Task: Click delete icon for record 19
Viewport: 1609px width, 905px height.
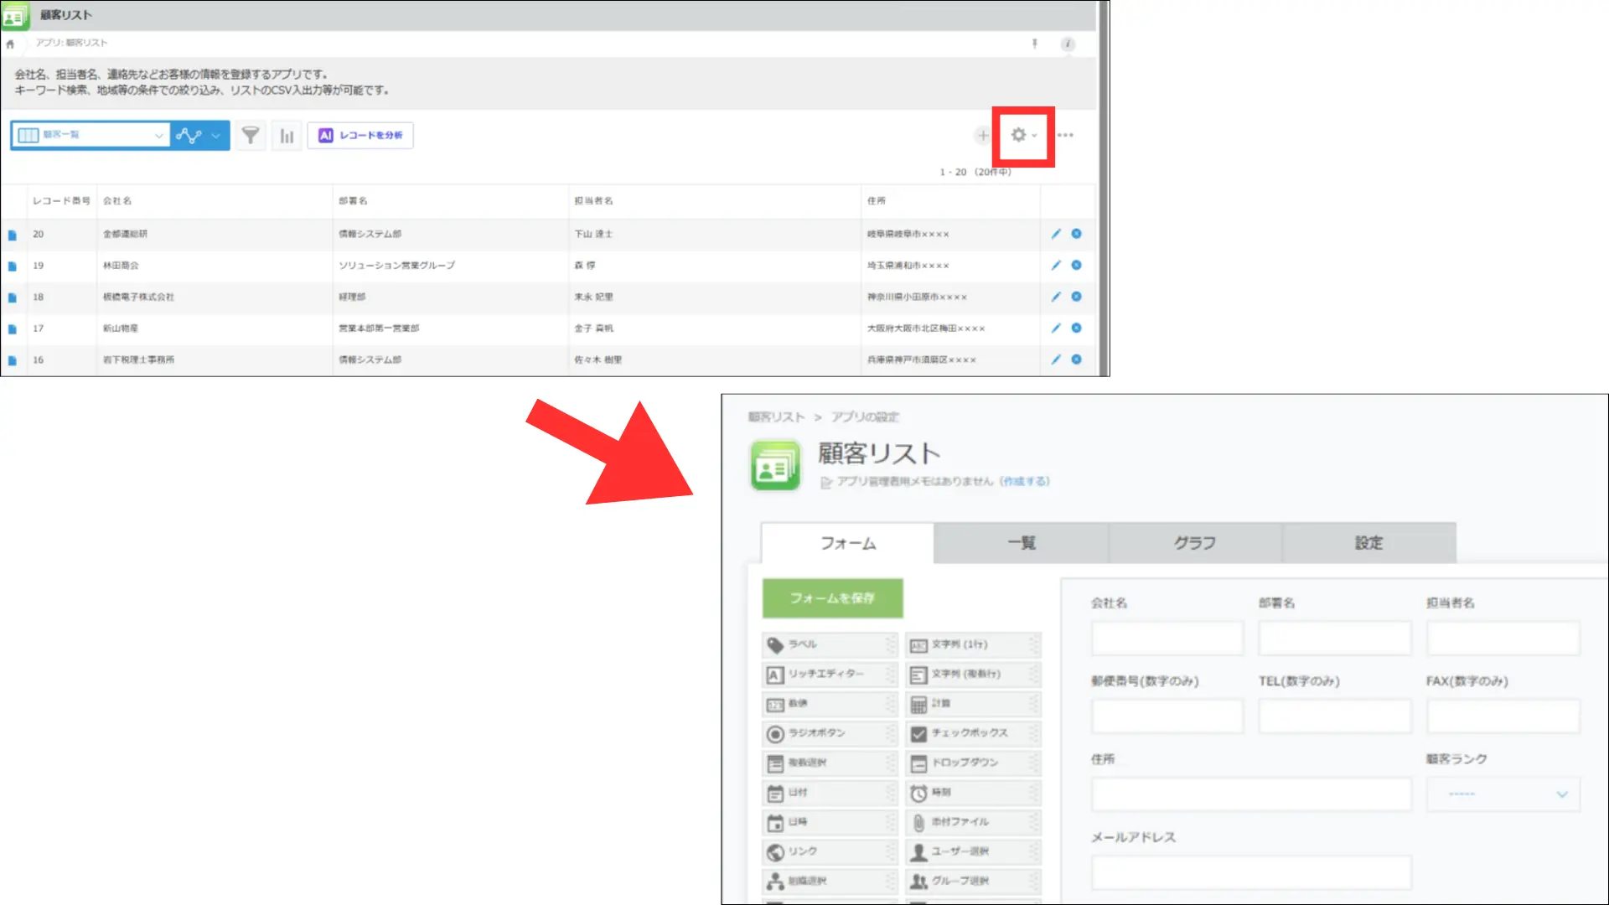Action: (1076, 265)
